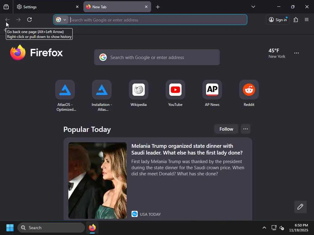Image resolution: width=314 pixels, height=235 pixels.
Task: Open the Wikipedia shortcut
Action: click(139, 94)
